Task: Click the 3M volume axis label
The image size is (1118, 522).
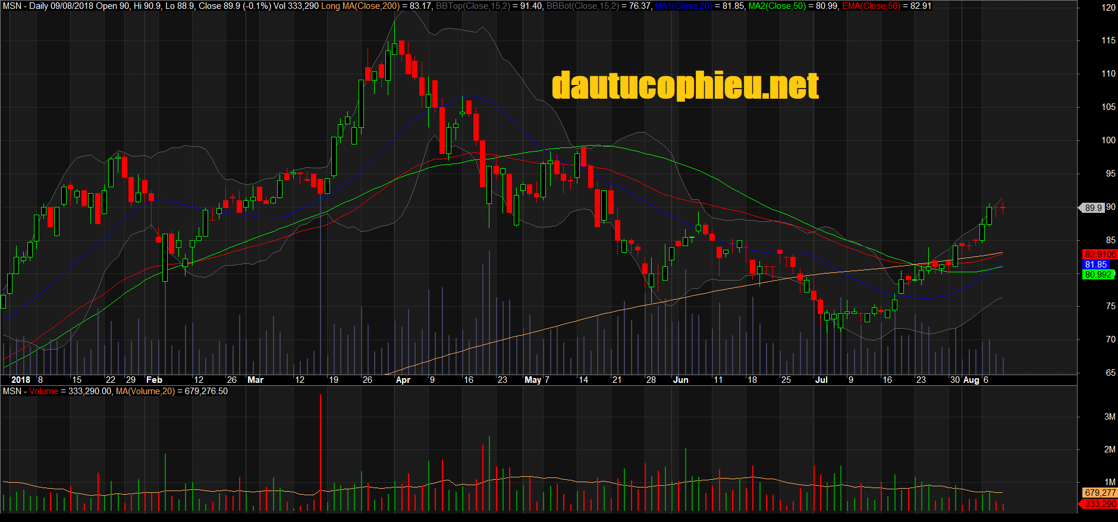Action: coord(1110,417)
